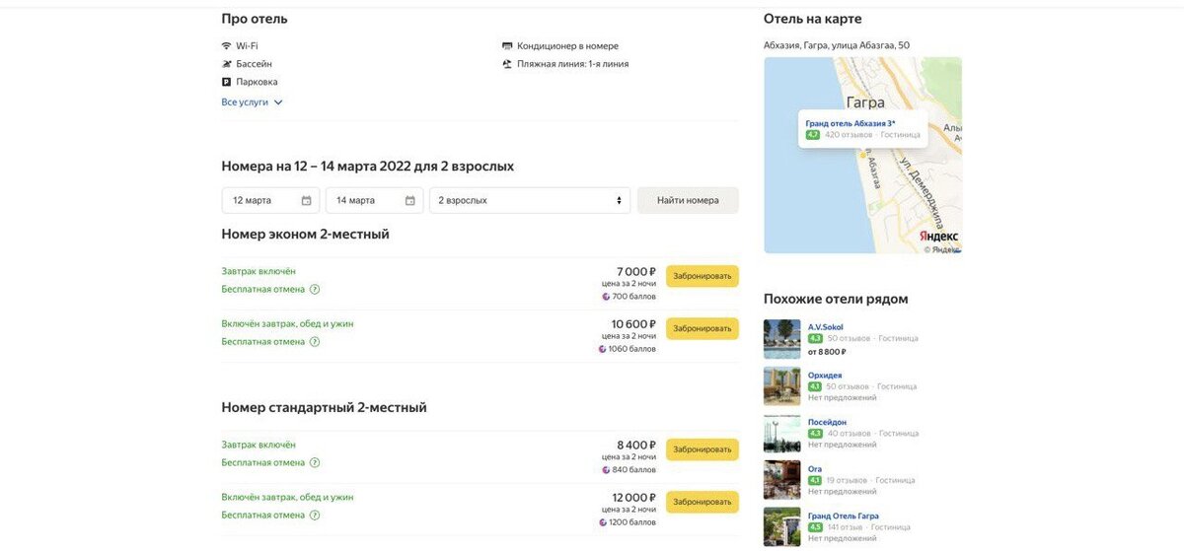Book the 10 600 ₽ economy full-board offer
The image size is (1184, 551).
[703, 328]
